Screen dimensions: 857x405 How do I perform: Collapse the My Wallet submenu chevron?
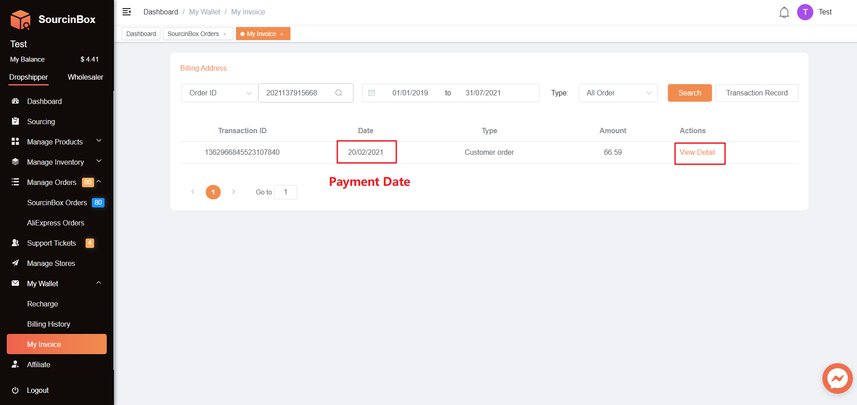point(99,283)
